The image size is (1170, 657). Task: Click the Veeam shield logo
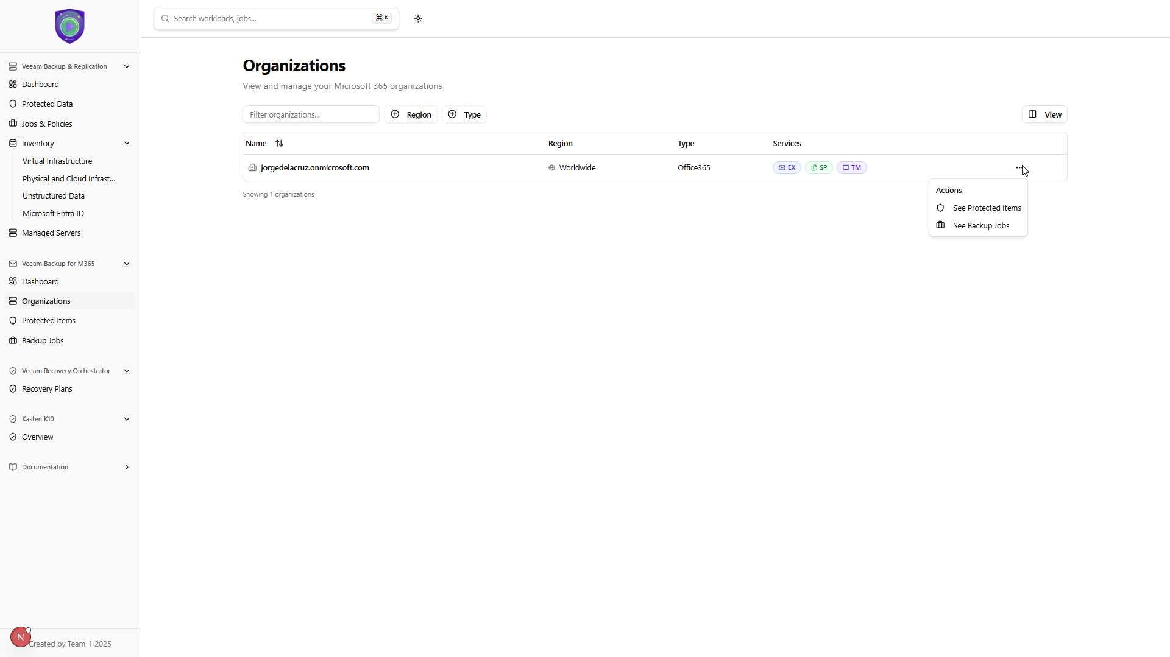(69, 26)
